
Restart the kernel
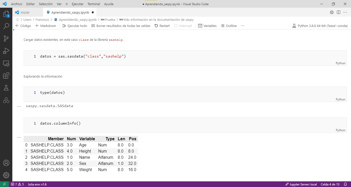pyautogui.click(x=162, y=26)
